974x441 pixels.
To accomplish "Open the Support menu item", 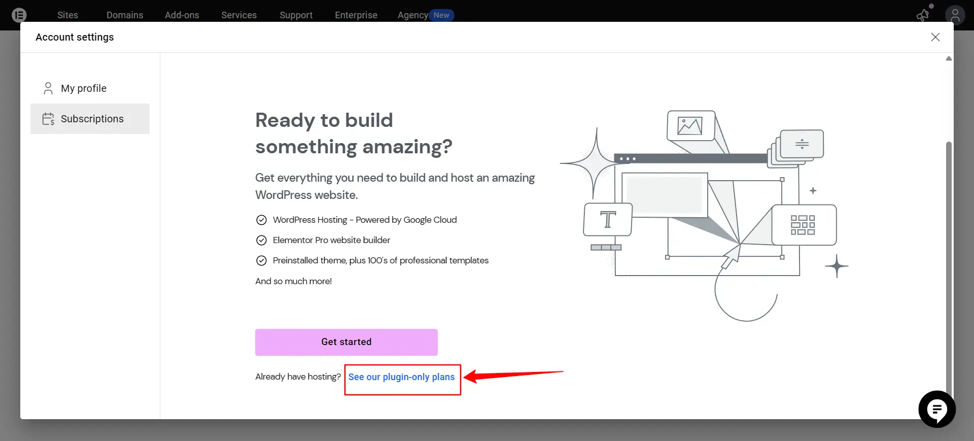I will (296, 15).
